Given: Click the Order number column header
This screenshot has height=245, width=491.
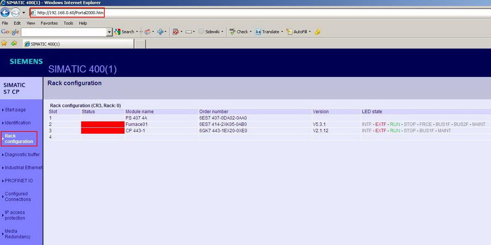Looking at the screenshot, I should tap(214, 112).
